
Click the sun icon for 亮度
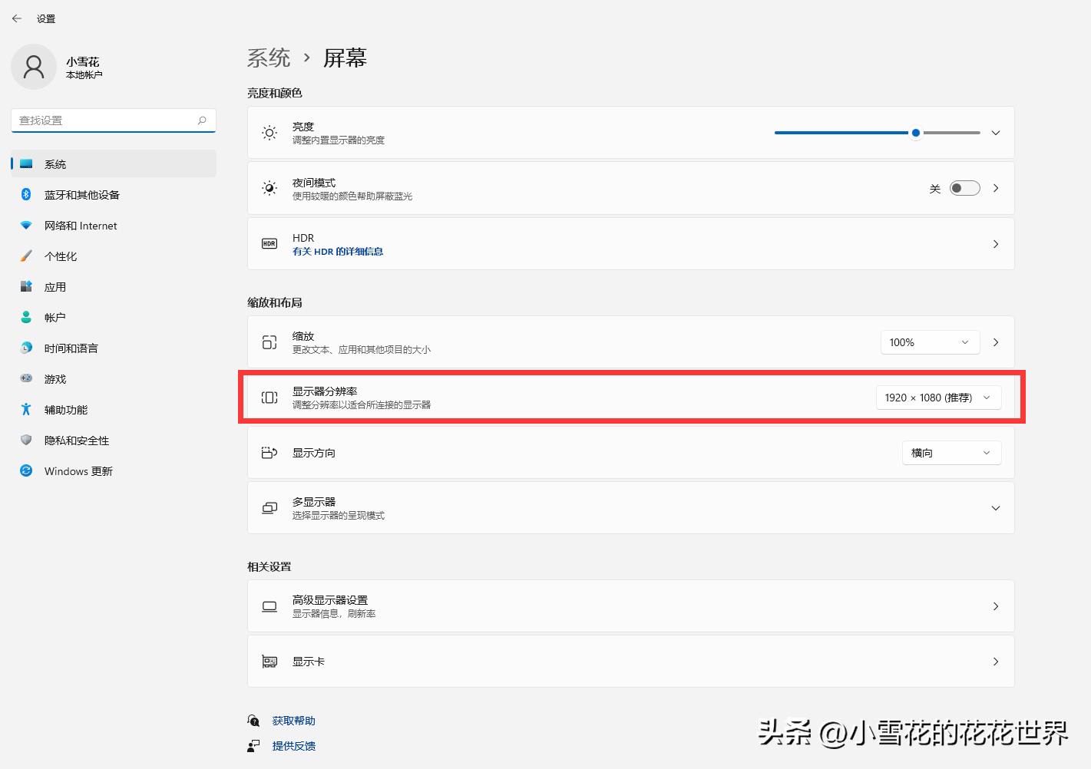(x=269, y=133)
